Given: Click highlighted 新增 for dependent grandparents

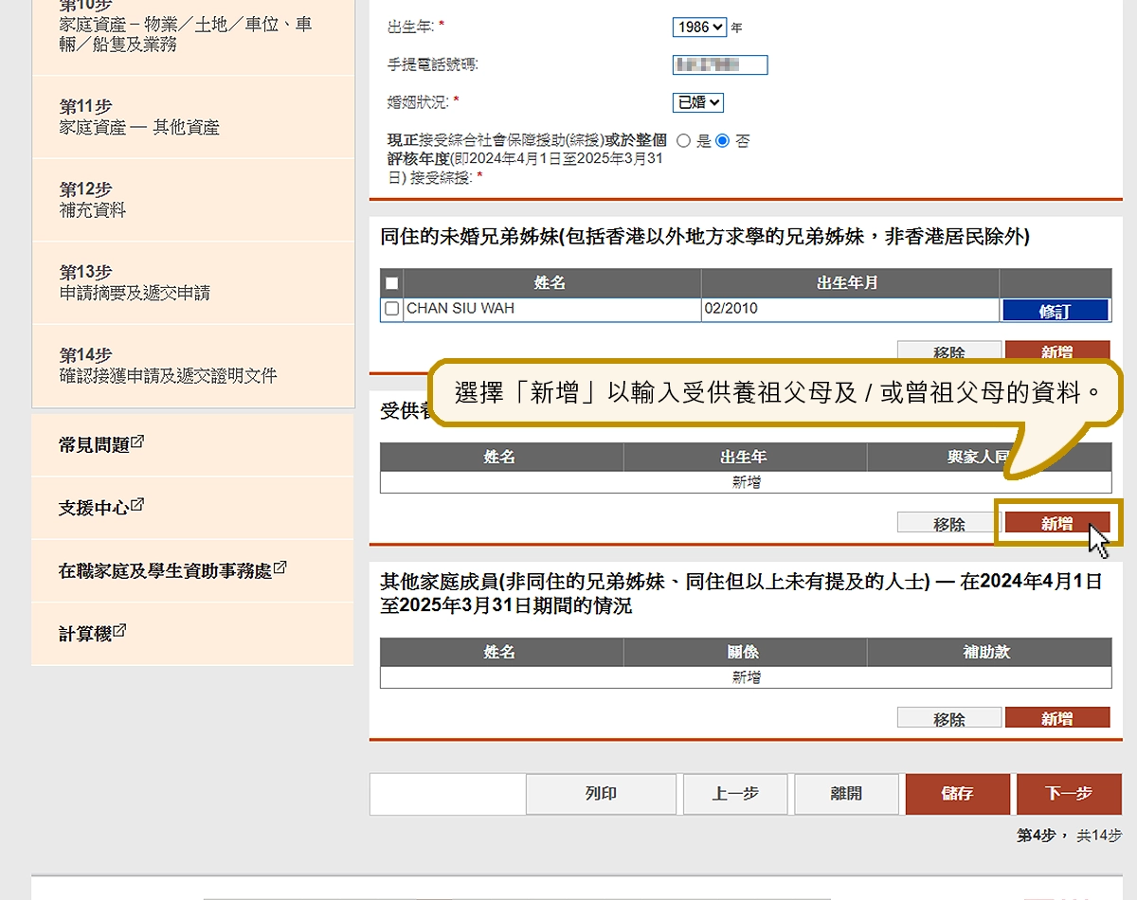Looking at the screenshot, I should (1056, 523).
